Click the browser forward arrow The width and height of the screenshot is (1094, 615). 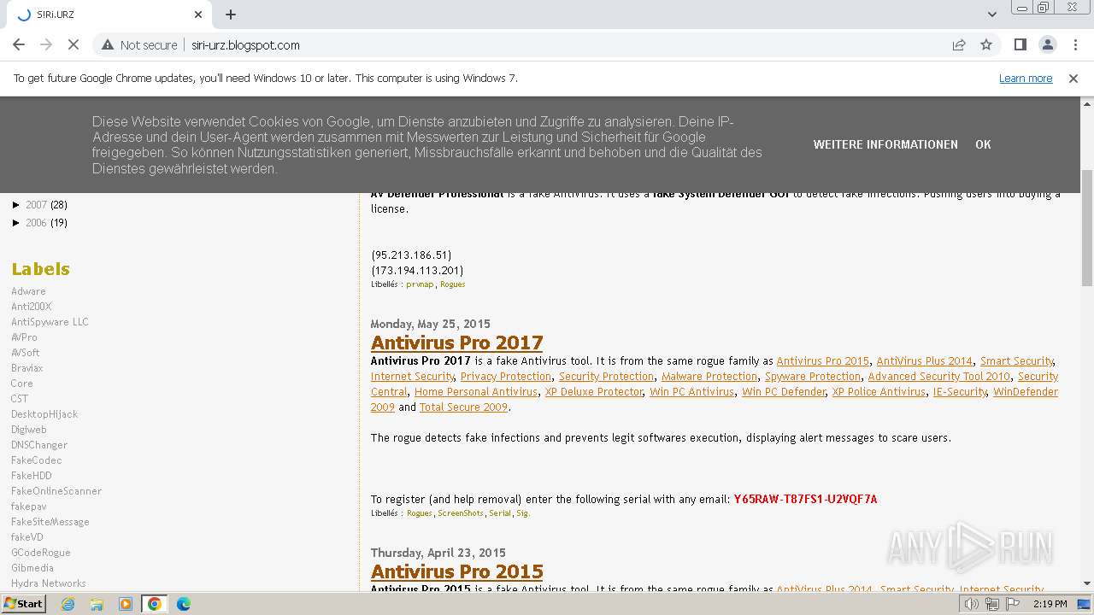tap(46, 45)
